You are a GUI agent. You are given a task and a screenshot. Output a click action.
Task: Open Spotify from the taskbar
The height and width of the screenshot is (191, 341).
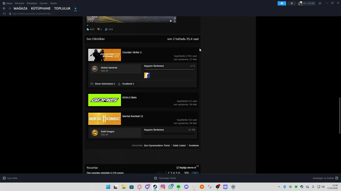(x=178, y=187)
